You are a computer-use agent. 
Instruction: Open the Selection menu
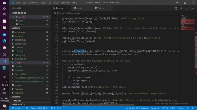34,3
